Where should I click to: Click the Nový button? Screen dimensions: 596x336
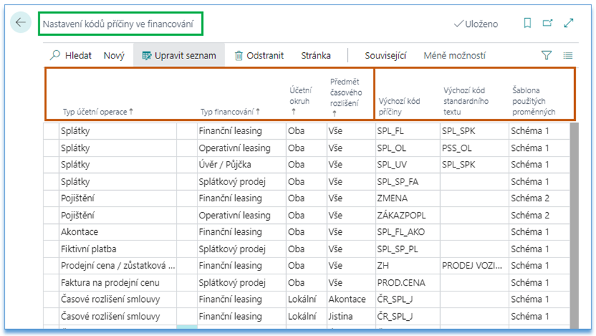click(114, 55)
